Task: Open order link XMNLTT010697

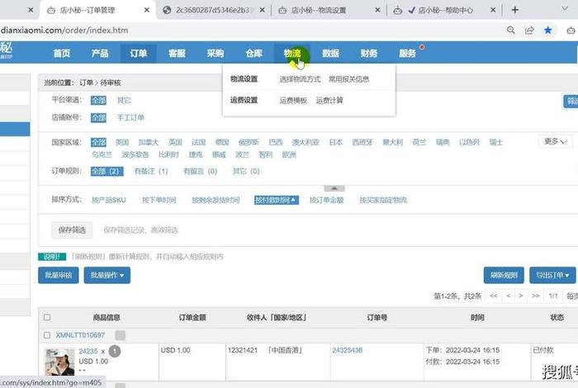Action: (x=80, y=335)
